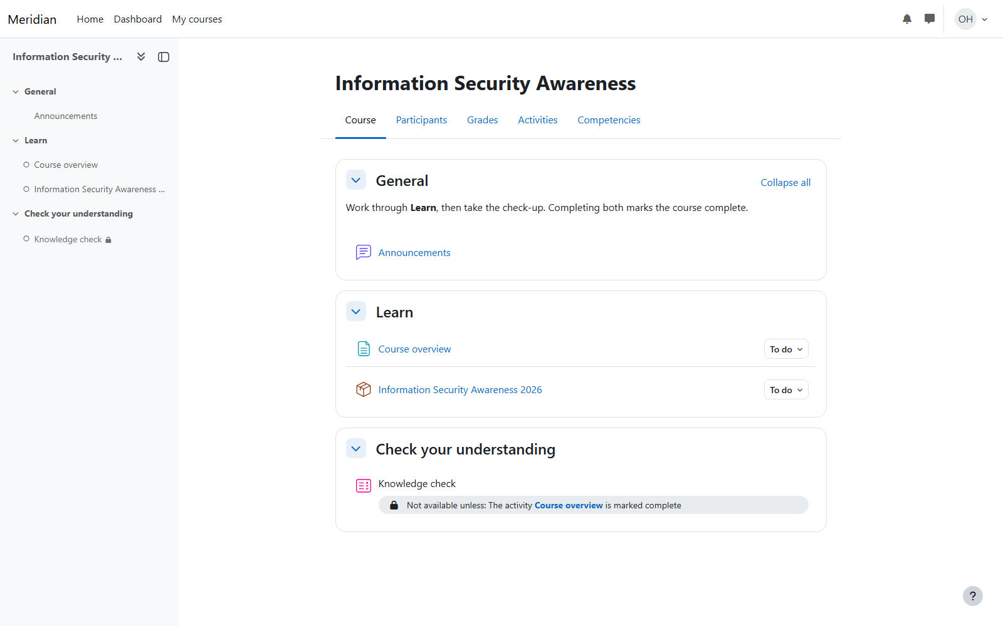The height and width of the screenshot is (626, 1003).
Task: Click completion circle beside sidebar Course overview
Action: click(26, 165)
